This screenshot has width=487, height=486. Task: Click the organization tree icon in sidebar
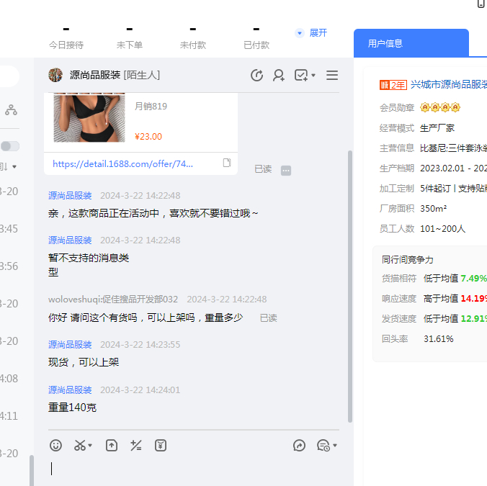(x=11, y=110)
